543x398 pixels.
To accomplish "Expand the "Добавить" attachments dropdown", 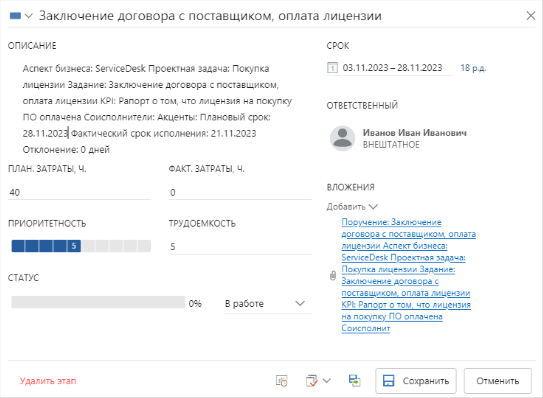I will click(x=352, y=207).
